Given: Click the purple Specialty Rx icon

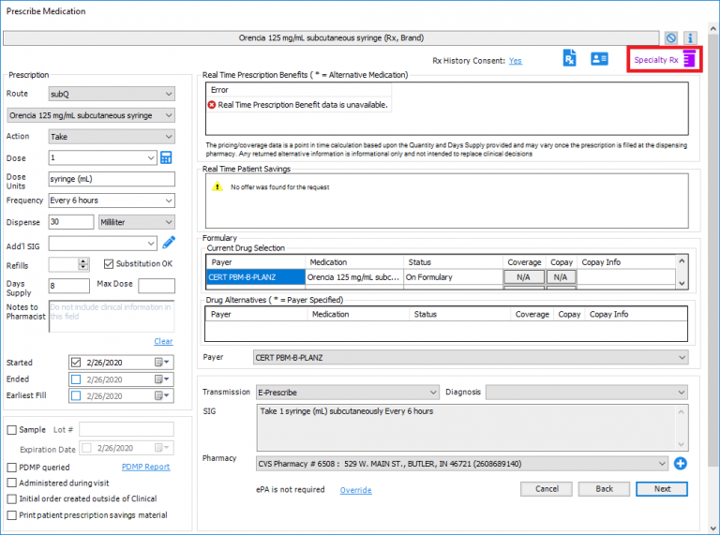Looking at the screenshot, I should (689, 60).
